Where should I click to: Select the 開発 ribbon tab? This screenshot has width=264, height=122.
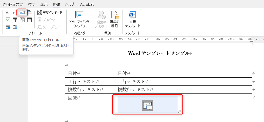click(56, 5)
